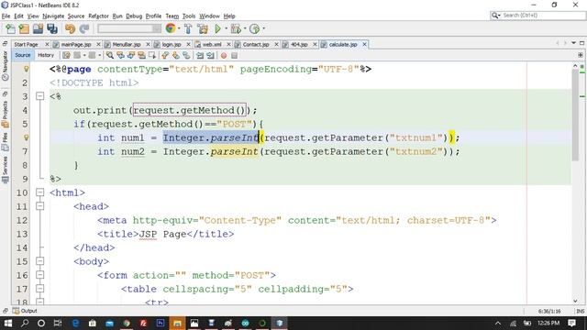Switch to the mainPage.jsp tab
The height and width of the screenshot is (330, 587).
coord(76,45)
